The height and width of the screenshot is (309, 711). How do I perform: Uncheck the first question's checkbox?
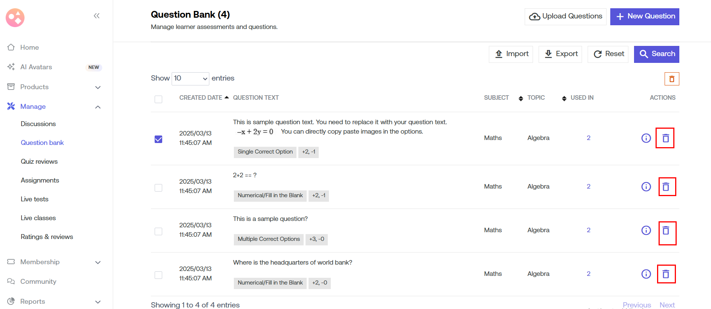pos(158,139)
